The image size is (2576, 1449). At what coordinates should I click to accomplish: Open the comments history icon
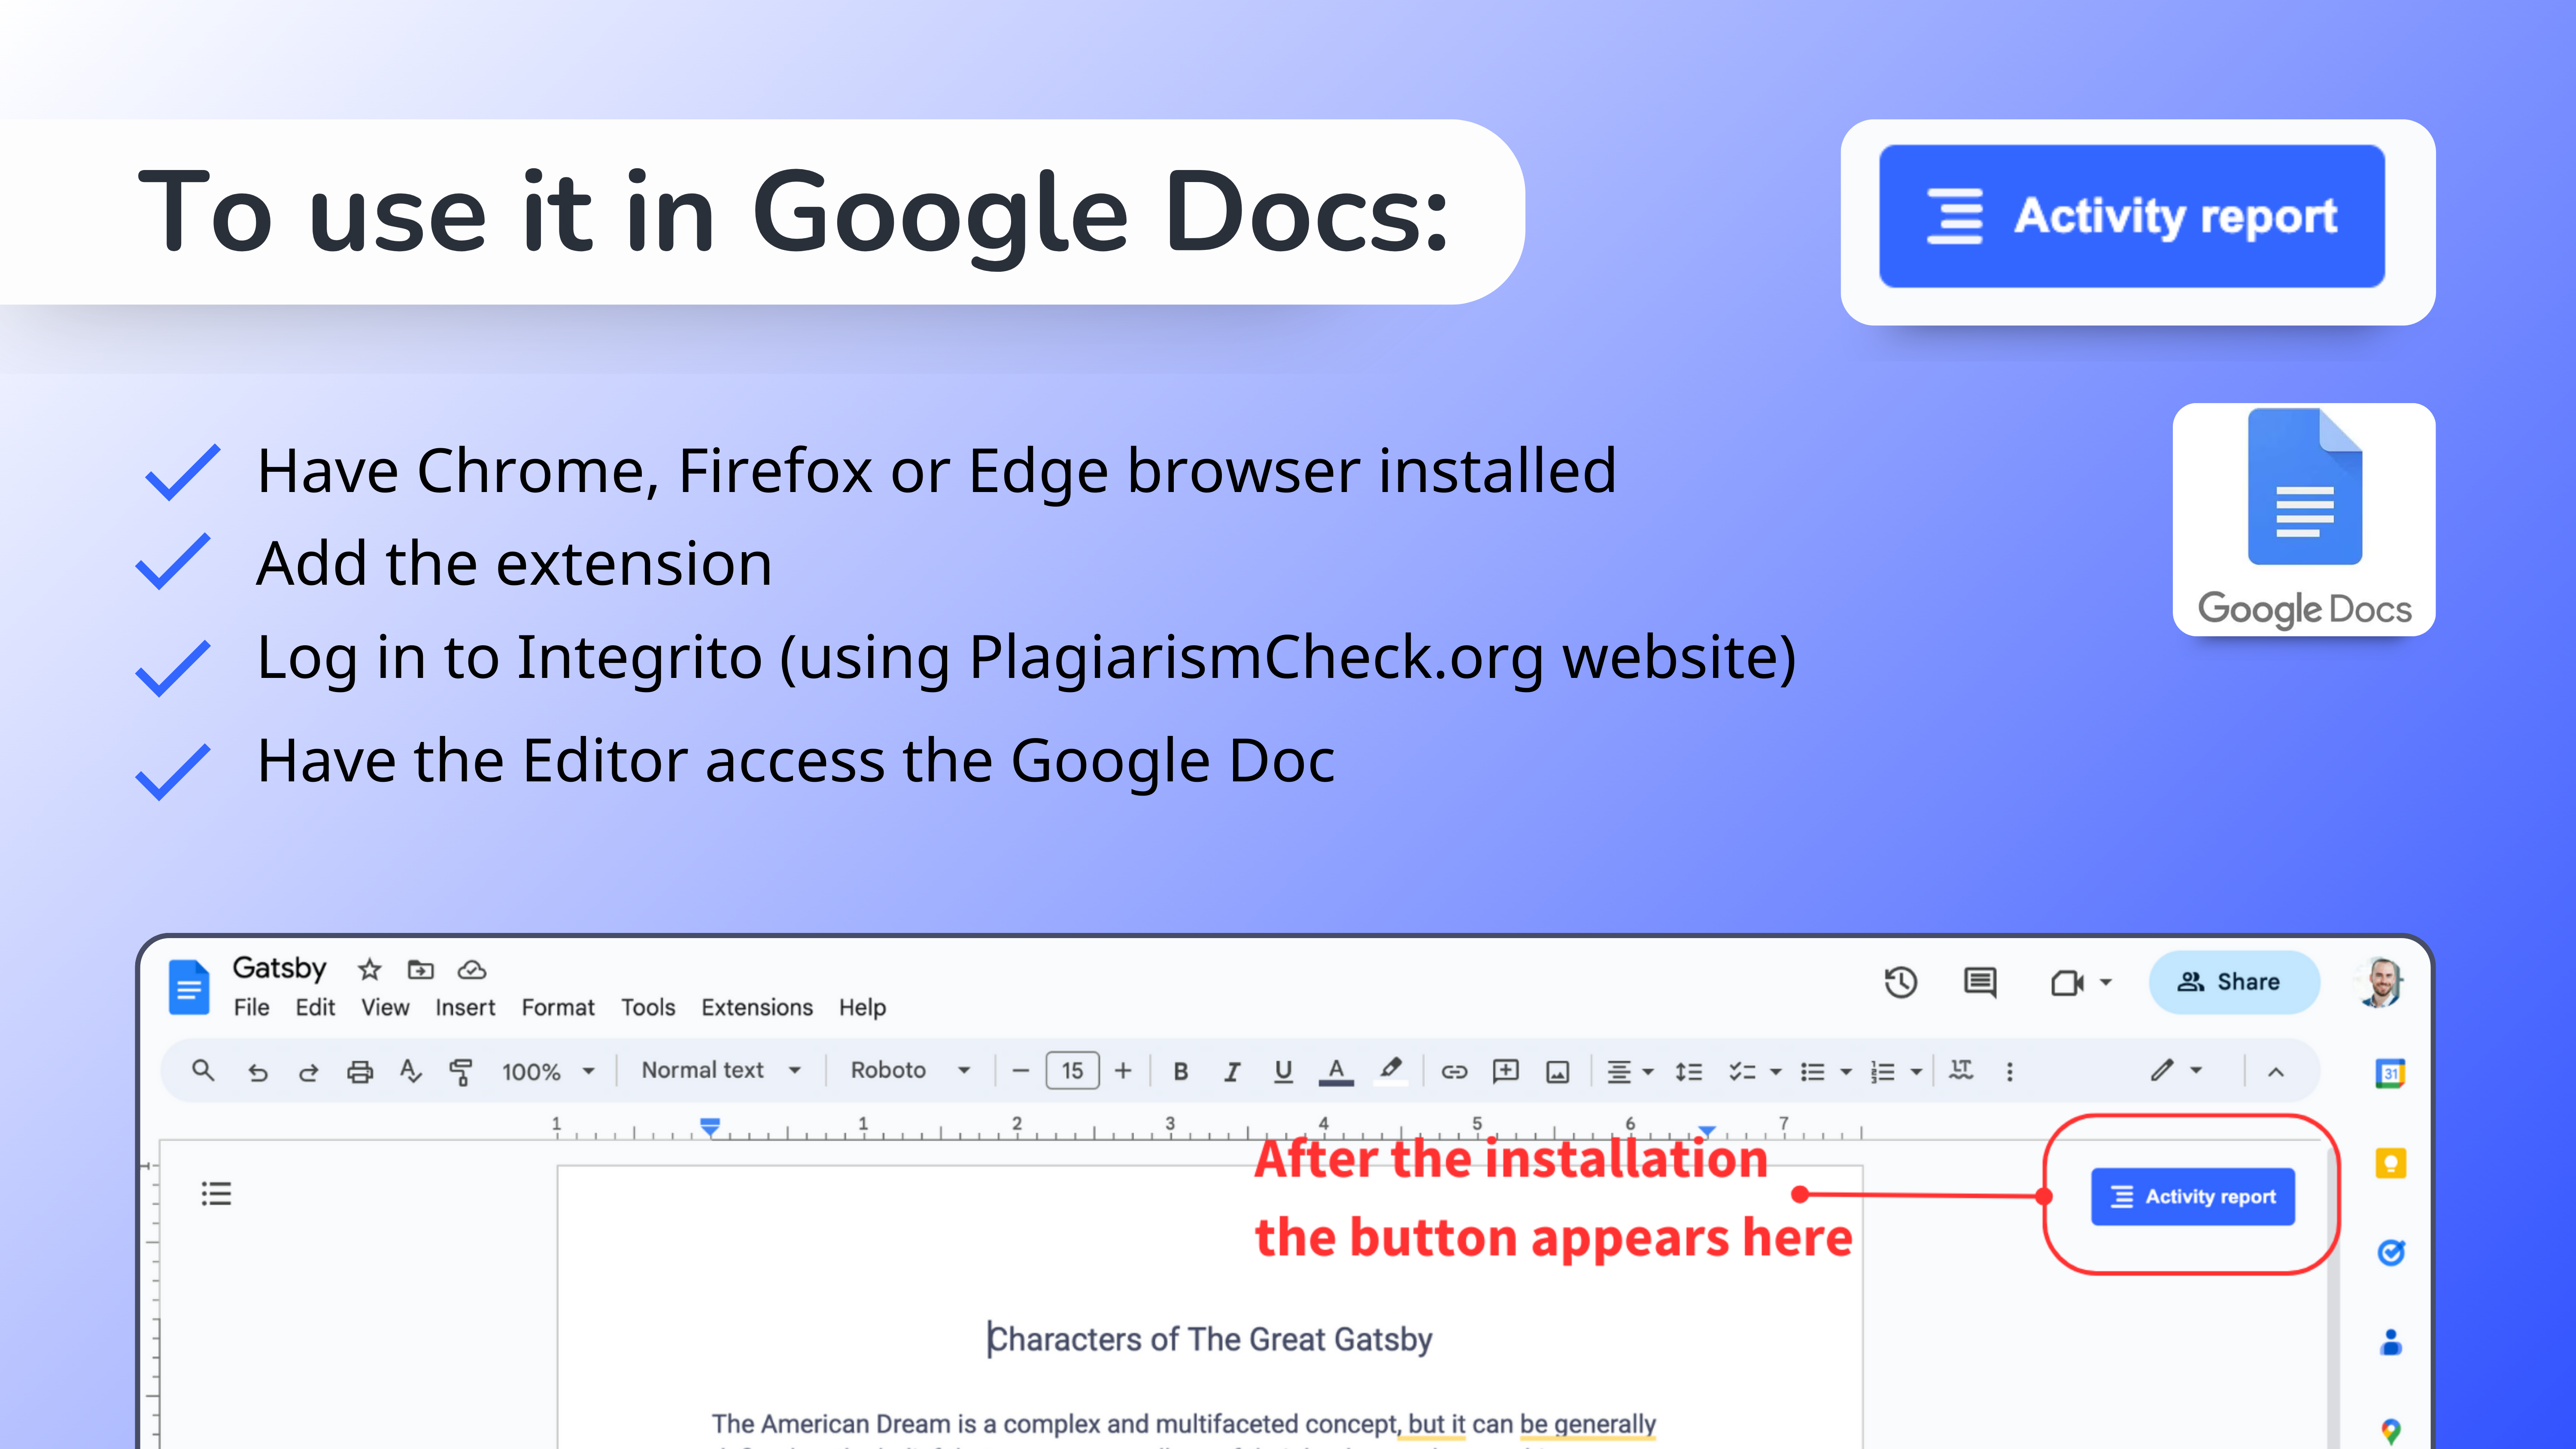pos(1980,982)
